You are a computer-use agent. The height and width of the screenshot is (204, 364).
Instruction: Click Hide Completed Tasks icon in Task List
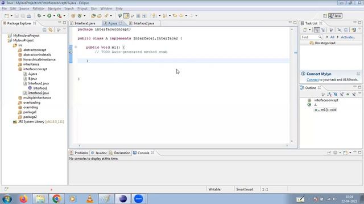(340, 30)
